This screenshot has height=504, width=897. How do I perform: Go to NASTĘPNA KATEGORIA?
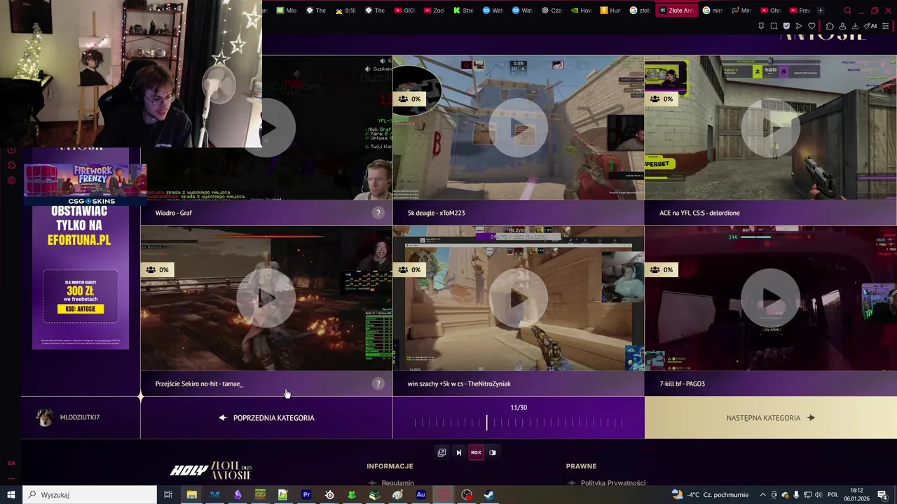tap(770, 418)
